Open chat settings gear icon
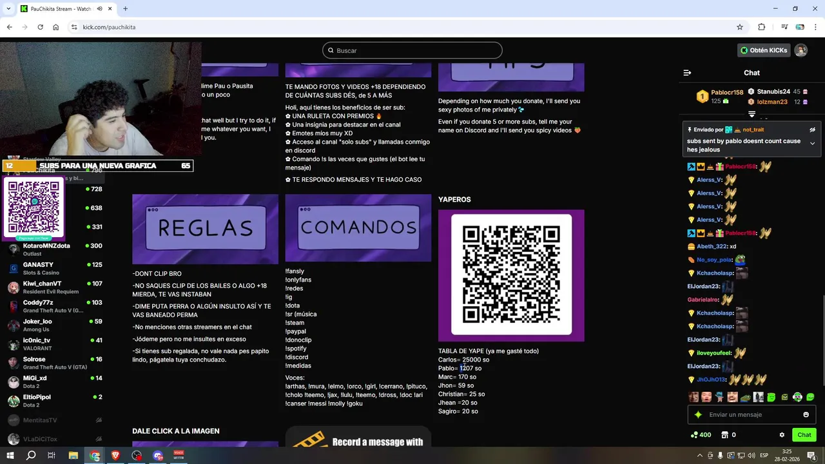 pyautogui.click(x=782, y=435)
